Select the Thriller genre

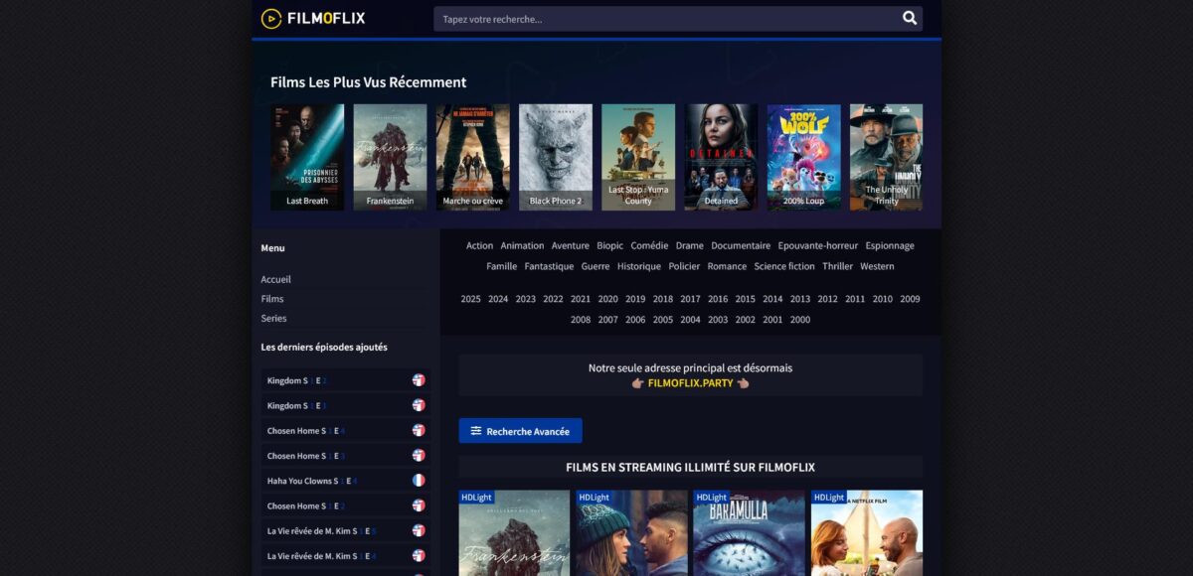point(838,266)
